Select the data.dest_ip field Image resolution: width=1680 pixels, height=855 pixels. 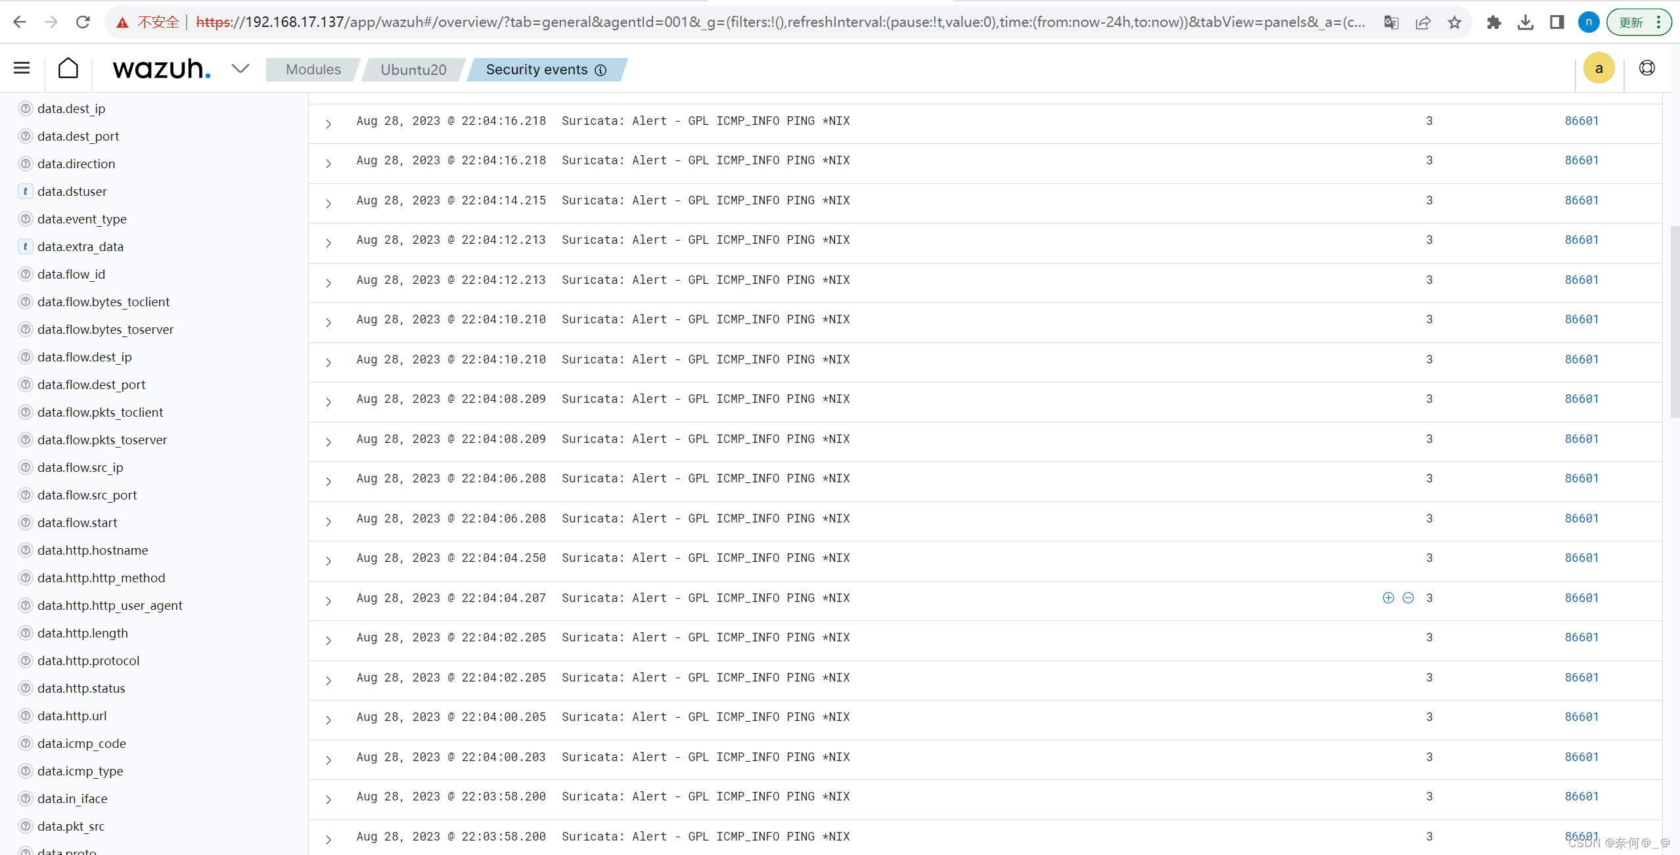(71, 108)
